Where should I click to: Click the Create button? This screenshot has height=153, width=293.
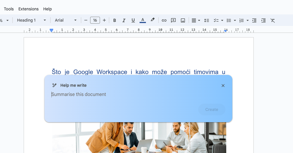(x=212, y=109)
